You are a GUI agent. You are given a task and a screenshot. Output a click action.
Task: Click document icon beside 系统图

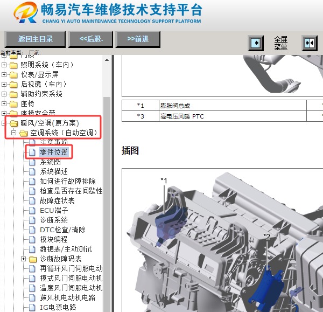[32, 162]
